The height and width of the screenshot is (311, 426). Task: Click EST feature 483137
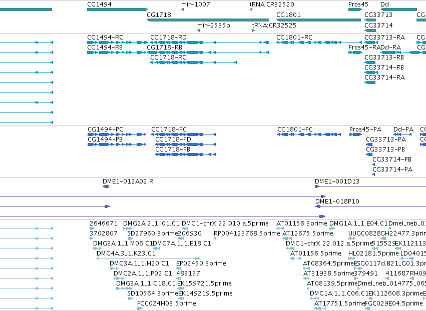[179, 278]
